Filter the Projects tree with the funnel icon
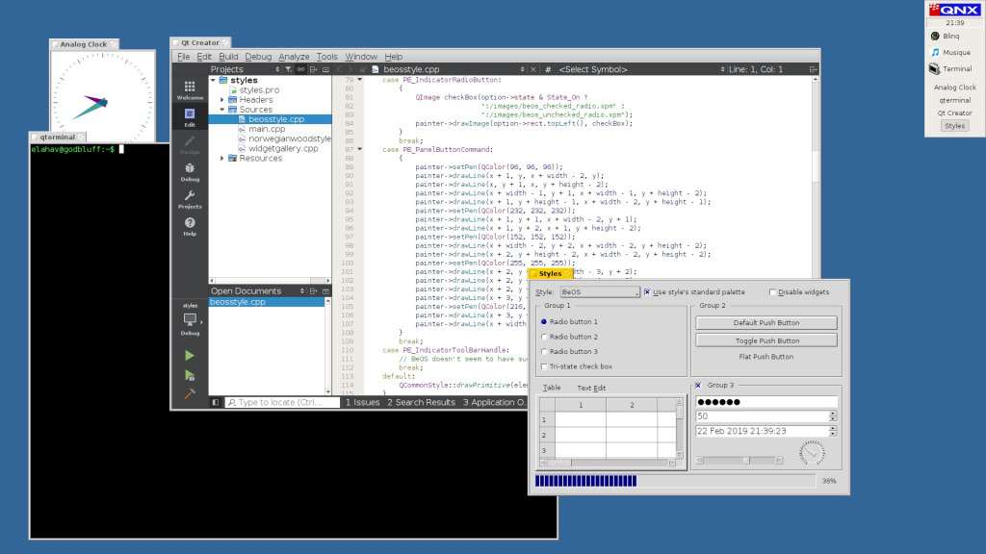The width and height of the screenshot is (986, 554). coord(288,69)
